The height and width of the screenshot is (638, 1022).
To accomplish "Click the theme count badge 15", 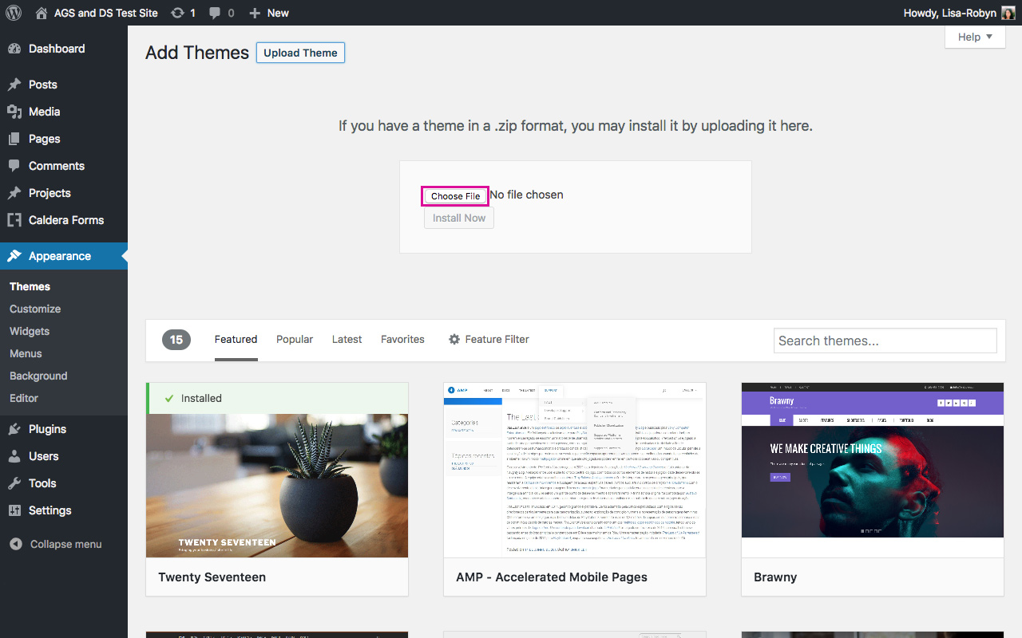I will click(176, 340).
